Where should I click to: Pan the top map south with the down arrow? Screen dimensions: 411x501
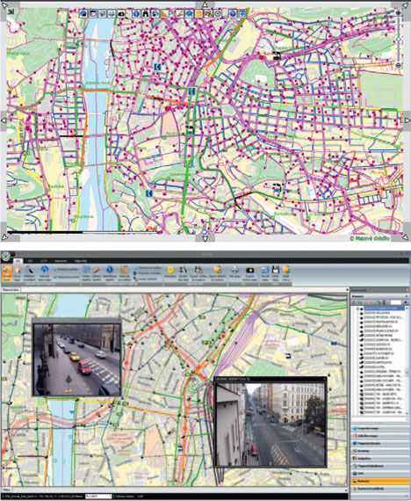coord(205,238)
